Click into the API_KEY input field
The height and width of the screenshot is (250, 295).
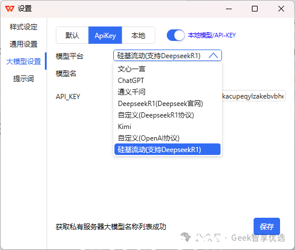coord(254,96)
